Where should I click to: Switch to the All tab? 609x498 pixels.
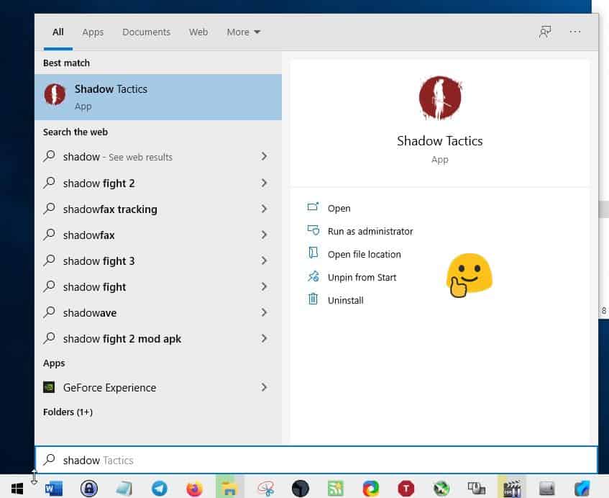(58, 32)
